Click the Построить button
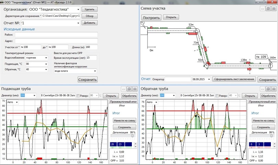This screenshot has width=278, height=165. [x=151, y=17]
